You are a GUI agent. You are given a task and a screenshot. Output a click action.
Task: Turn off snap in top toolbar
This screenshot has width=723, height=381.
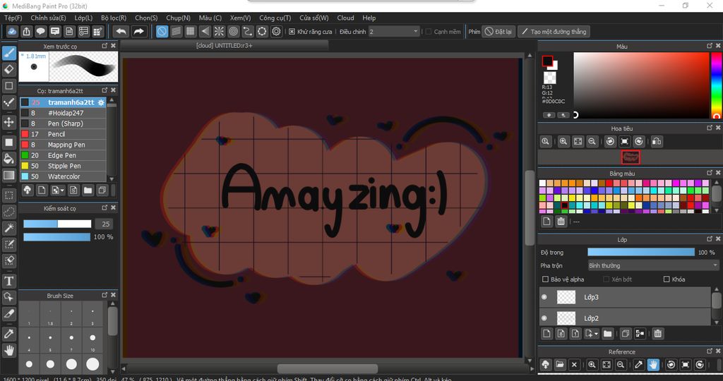click(162, 31)
